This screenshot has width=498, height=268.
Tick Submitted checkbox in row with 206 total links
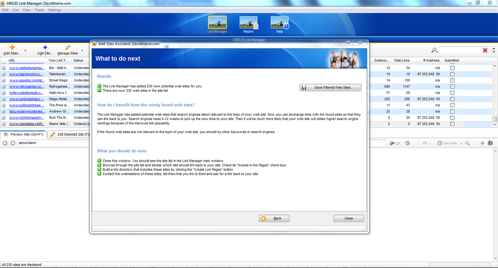(452, 99)
